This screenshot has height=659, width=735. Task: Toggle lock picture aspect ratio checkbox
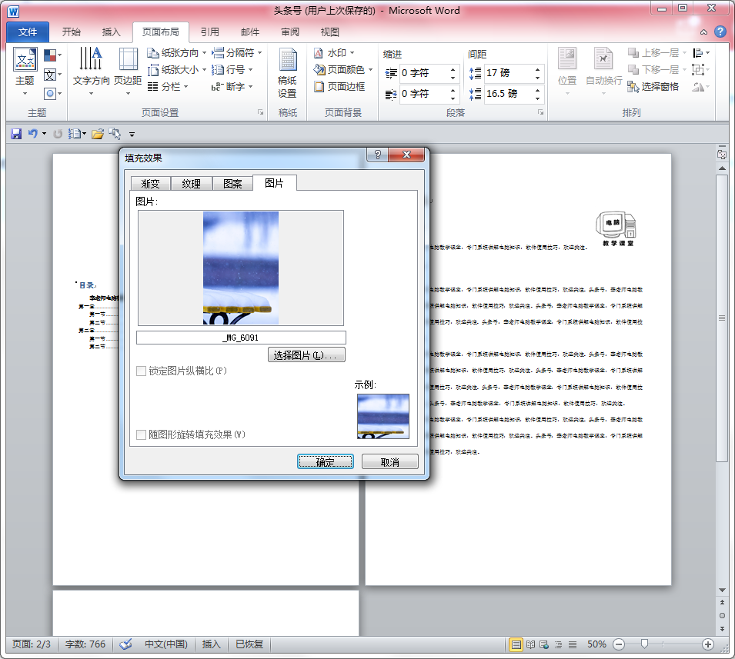tap(141, 371)
